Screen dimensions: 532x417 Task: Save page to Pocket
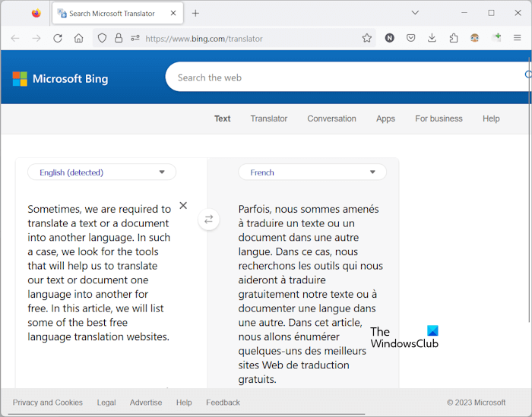[x=410, y=38]
